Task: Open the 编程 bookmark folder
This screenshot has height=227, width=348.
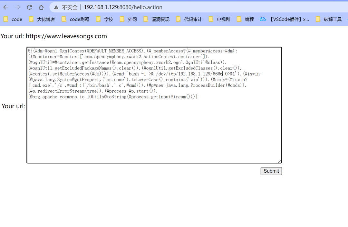Action: (x=246, y=19)
